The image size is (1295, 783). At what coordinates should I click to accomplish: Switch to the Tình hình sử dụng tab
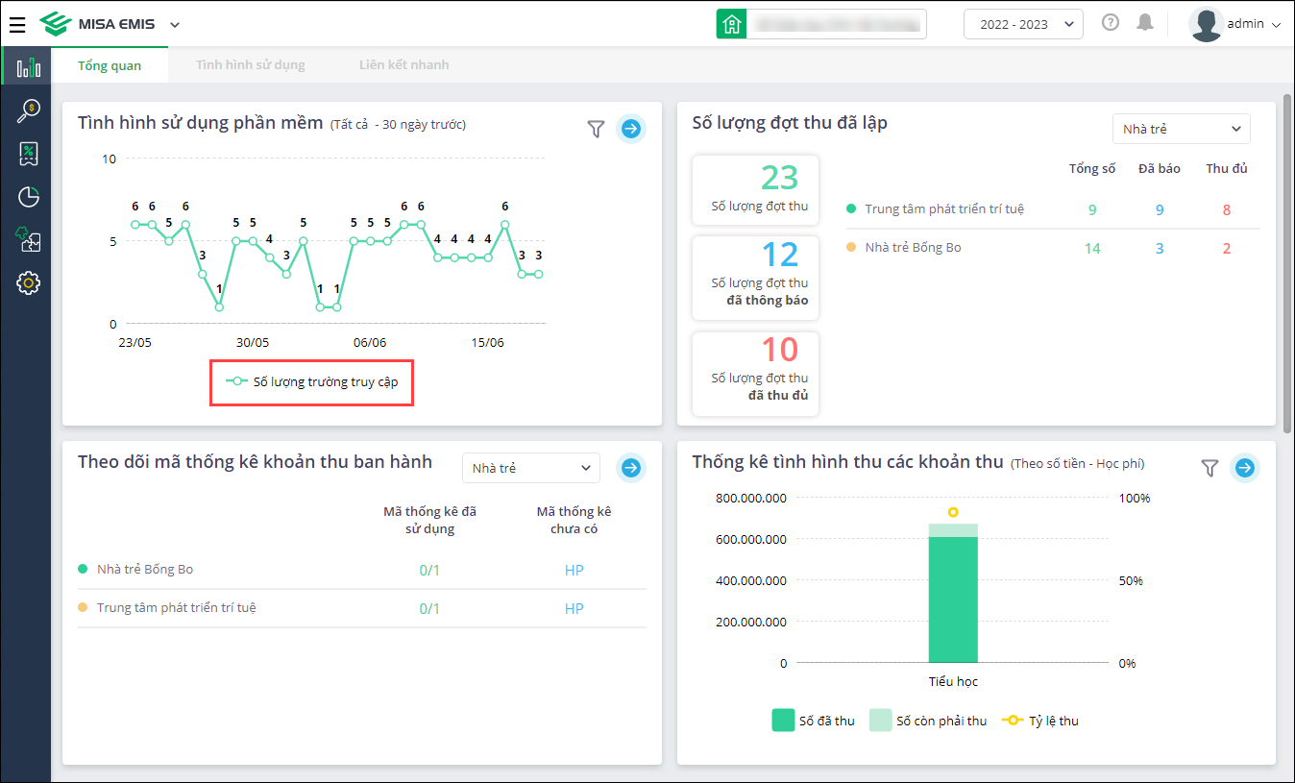[x=250, y=65]
